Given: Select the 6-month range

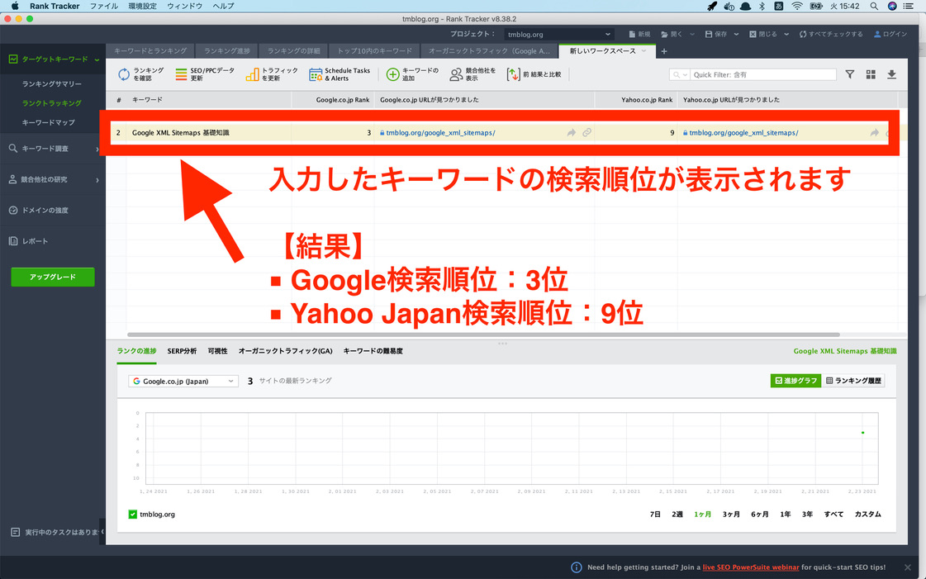Looking at the screenshot, I should pyautogui.click(x=759, y=514).
